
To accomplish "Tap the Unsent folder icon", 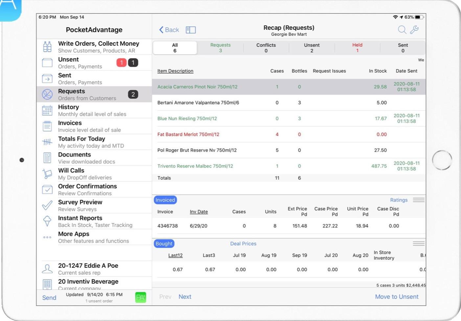I will click(47, 62).
